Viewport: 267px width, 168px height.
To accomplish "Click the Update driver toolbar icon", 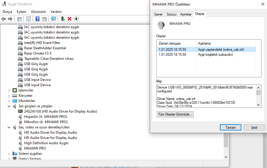I will click(63, 19).
